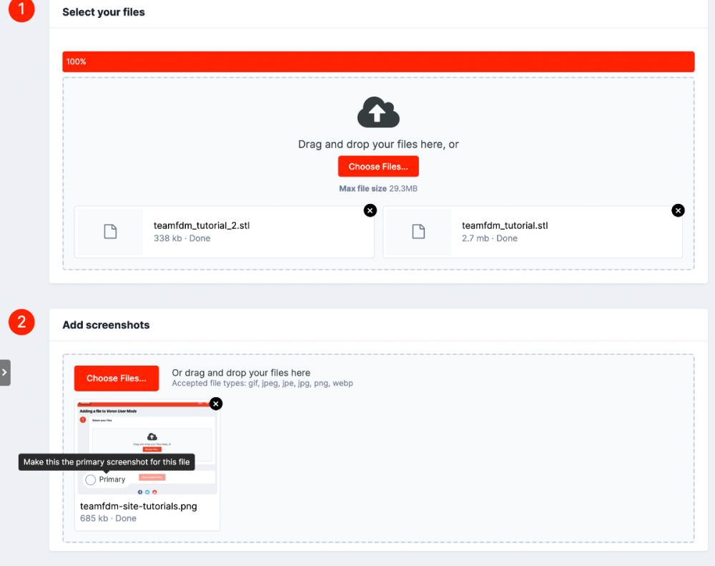This screenshot has width=715, height=566.
Task: Click the document icon for teamfdm_tutorial.stl
Action: [x=418, y=231]
